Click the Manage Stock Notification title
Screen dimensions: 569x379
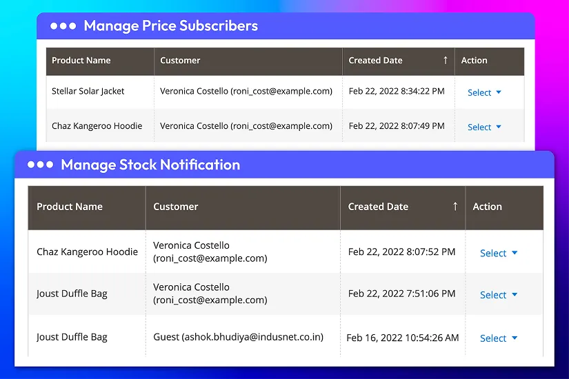point(150,165)
